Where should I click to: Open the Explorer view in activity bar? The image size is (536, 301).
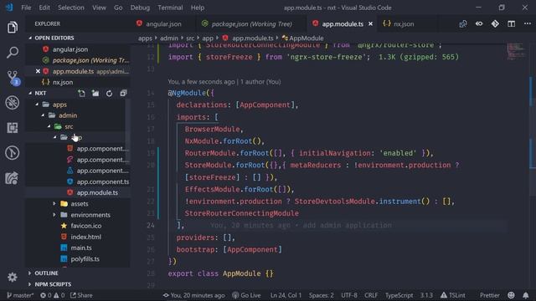point(13,28)
